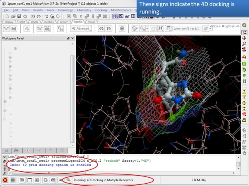Close the Workspace Panel
The width and height of the screenshot is (249, 186).
point(72,39)
